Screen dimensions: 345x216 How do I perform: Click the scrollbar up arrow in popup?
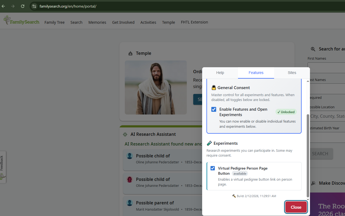tap(308, 81)
